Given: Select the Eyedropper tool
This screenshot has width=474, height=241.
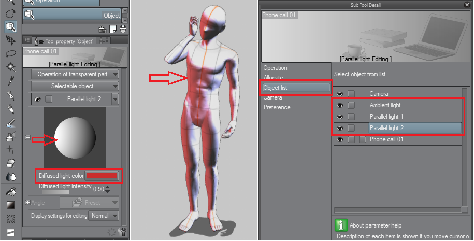Looking at the screenshot, I should coord(10,80).
